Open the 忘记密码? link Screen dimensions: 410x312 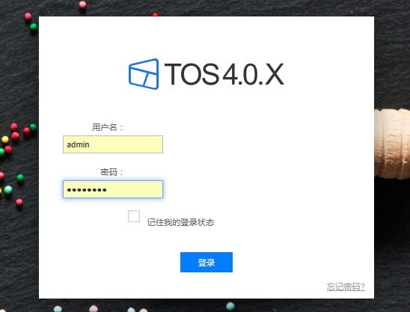click(346, 287)
